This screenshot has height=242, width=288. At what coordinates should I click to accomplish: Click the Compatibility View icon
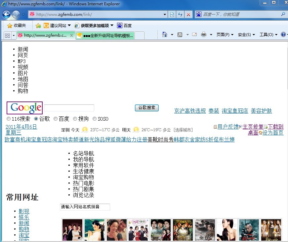coord(172,14)
